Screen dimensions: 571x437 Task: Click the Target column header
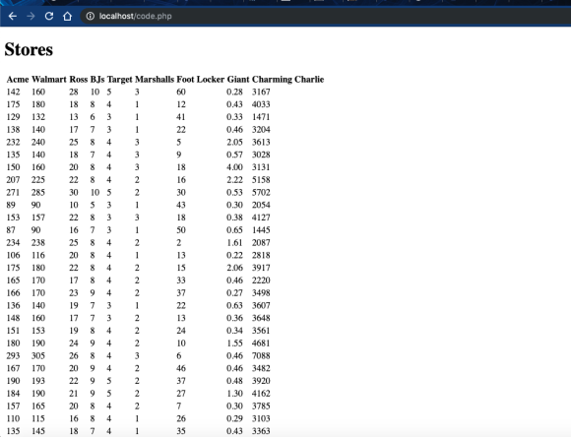point(119,80)
